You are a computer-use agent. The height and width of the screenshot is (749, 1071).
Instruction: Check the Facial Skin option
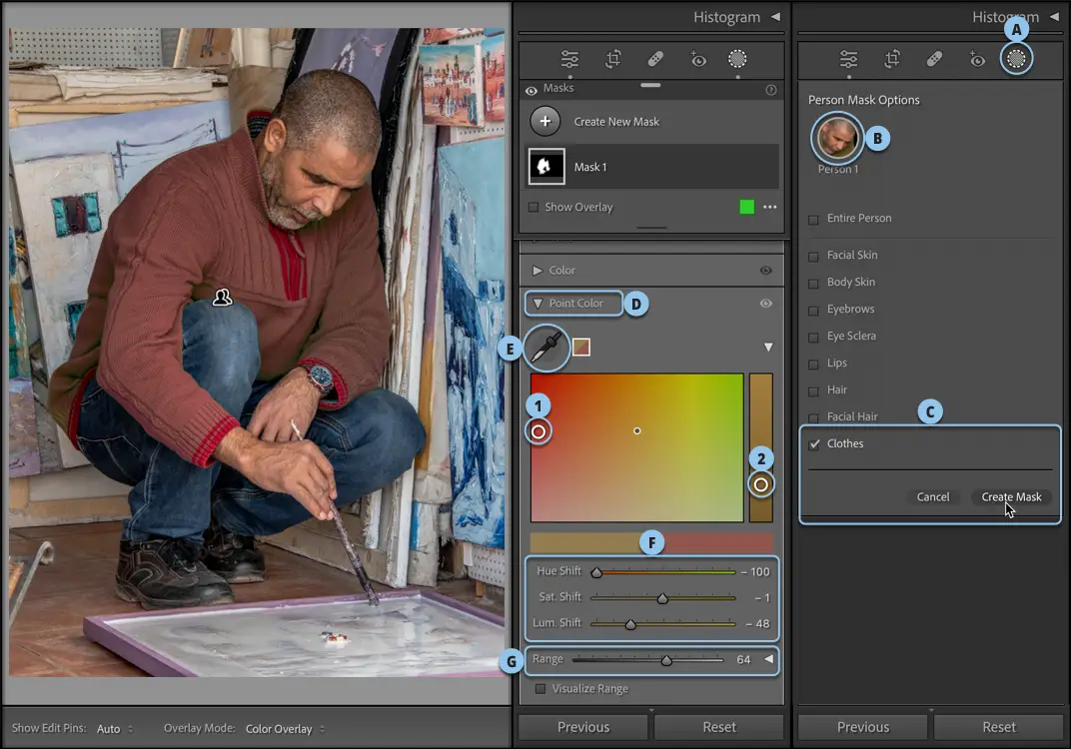click(813, 256)
